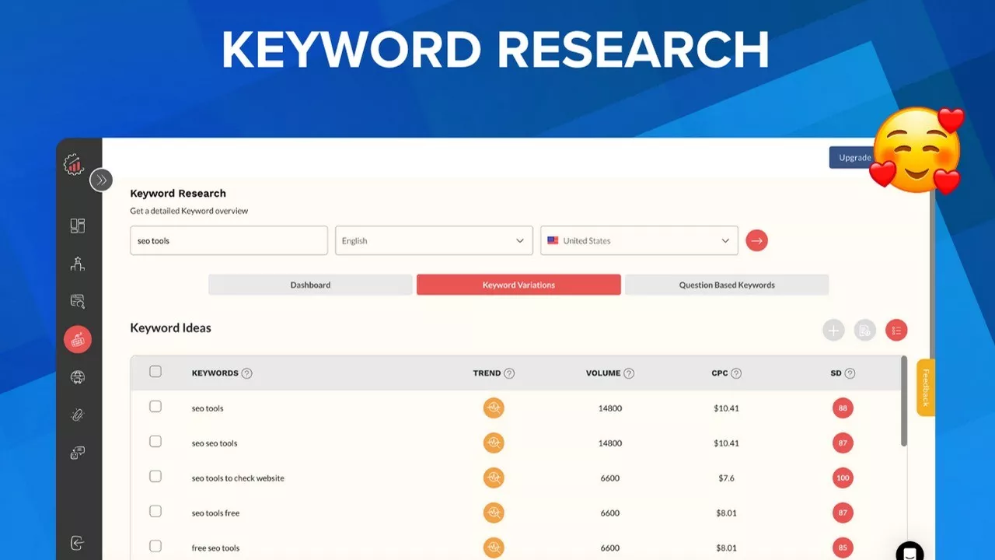Click the table's vertical scrollbar
Screen dimensions: 995x560
click(903, 401)
